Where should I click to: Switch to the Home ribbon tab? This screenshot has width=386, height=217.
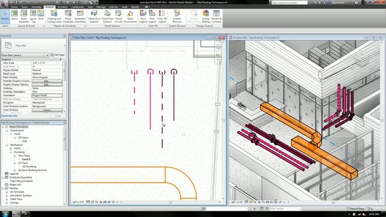[x=14, y=7]
